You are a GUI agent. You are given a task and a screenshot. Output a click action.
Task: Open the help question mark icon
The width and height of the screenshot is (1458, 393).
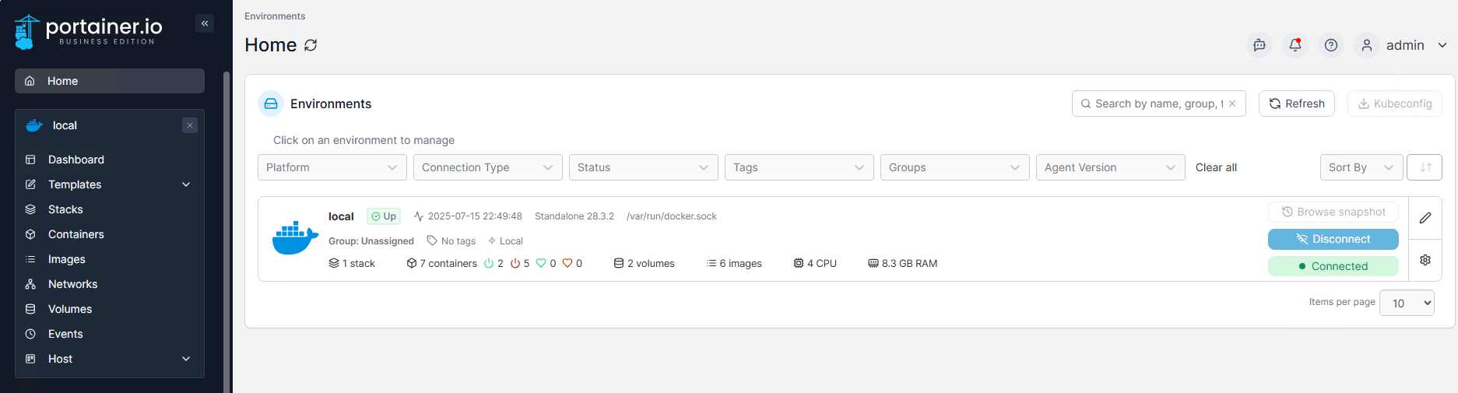[x=1331, y=45]
